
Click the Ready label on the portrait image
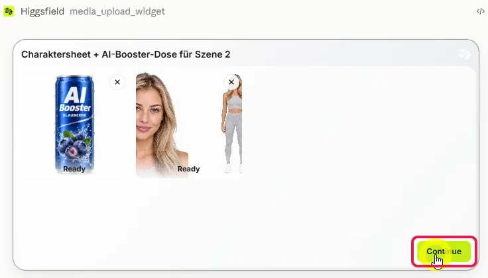[188, 169]
